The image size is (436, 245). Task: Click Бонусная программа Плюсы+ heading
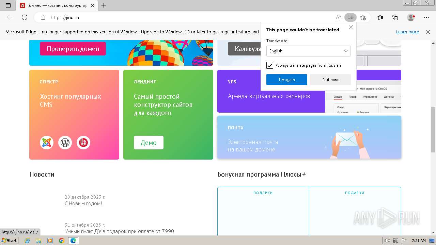tap(262, 174)
